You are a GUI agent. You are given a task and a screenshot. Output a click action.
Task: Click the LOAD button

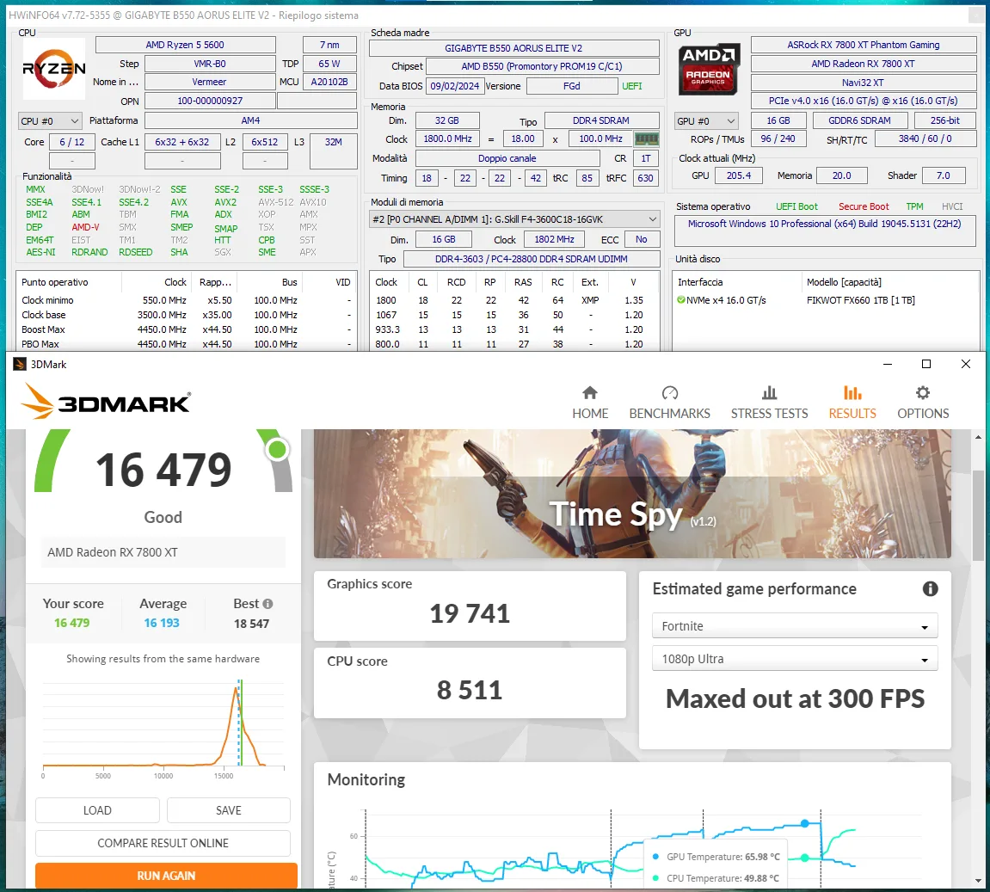click(x=97, y=810)
